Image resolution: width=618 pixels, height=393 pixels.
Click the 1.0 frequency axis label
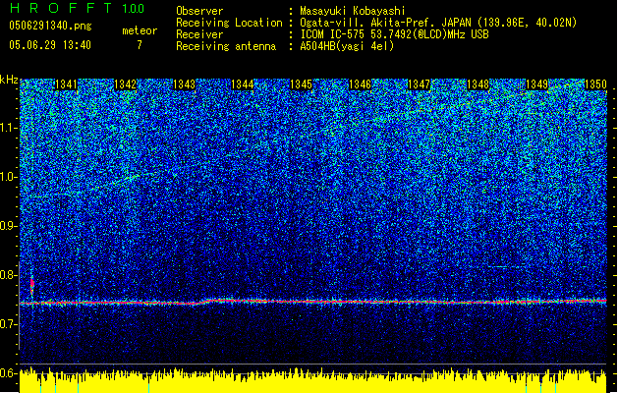coord(9,177)
